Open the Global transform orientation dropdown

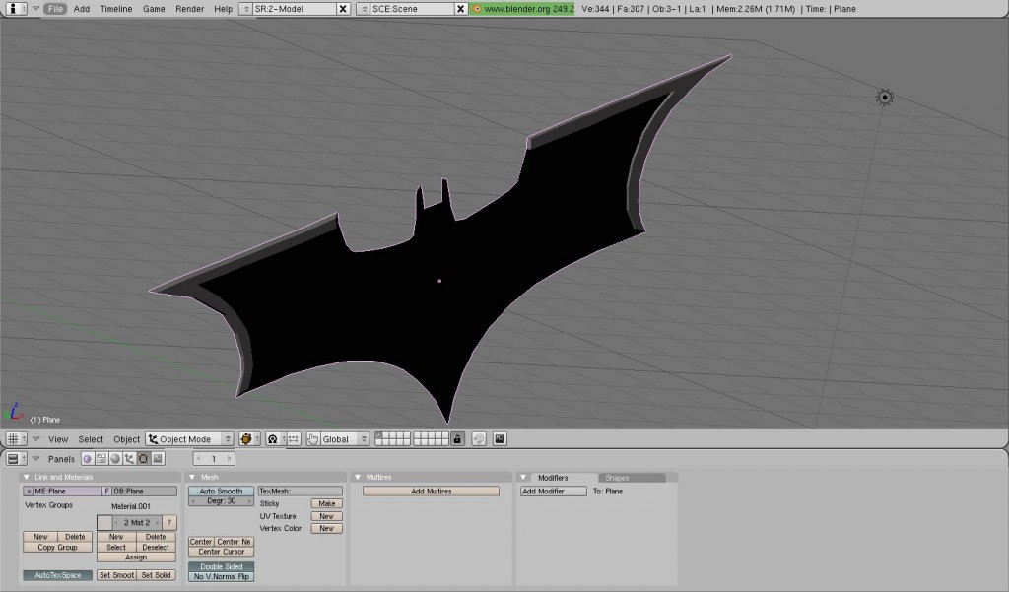[x=337, y=438]
